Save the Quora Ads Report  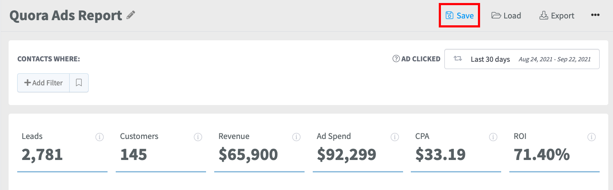point(459,15)
